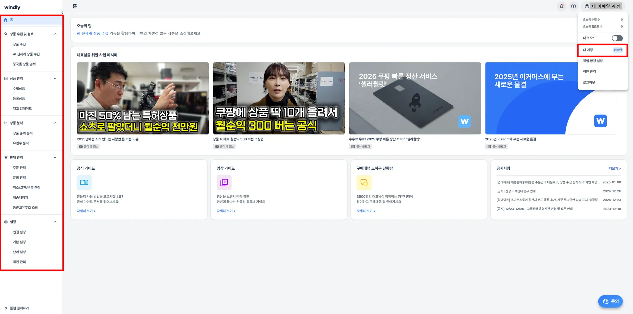The height and width of the screenshot is (314, 633).
Task: Open 재고 업데이트 in the sidebar
Action: pos(22,108)
